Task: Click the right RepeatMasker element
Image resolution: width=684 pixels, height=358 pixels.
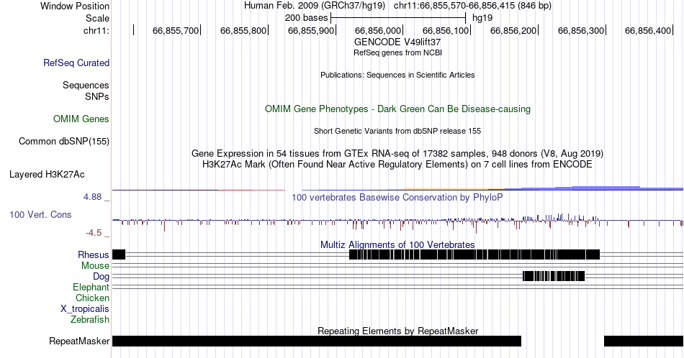Action: (x=644, y=341)
